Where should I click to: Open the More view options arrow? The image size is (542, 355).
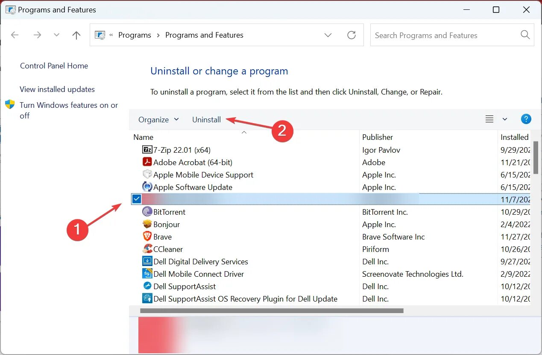(x=505, y=119)
